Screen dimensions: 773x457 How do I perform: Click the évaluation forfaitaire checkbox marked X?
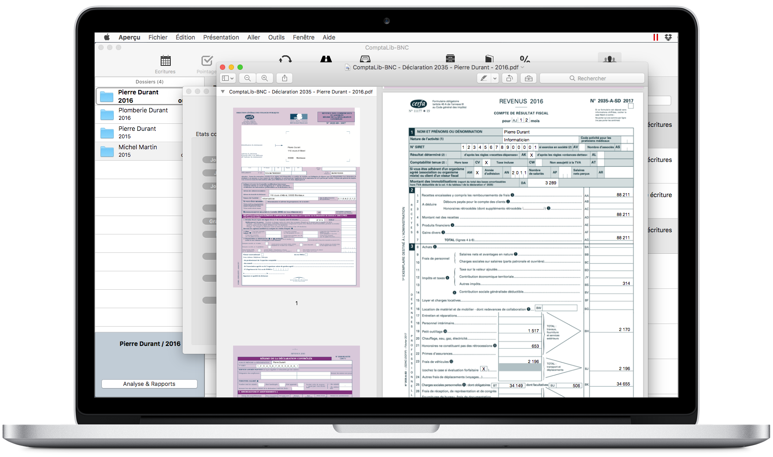point(484,369)
